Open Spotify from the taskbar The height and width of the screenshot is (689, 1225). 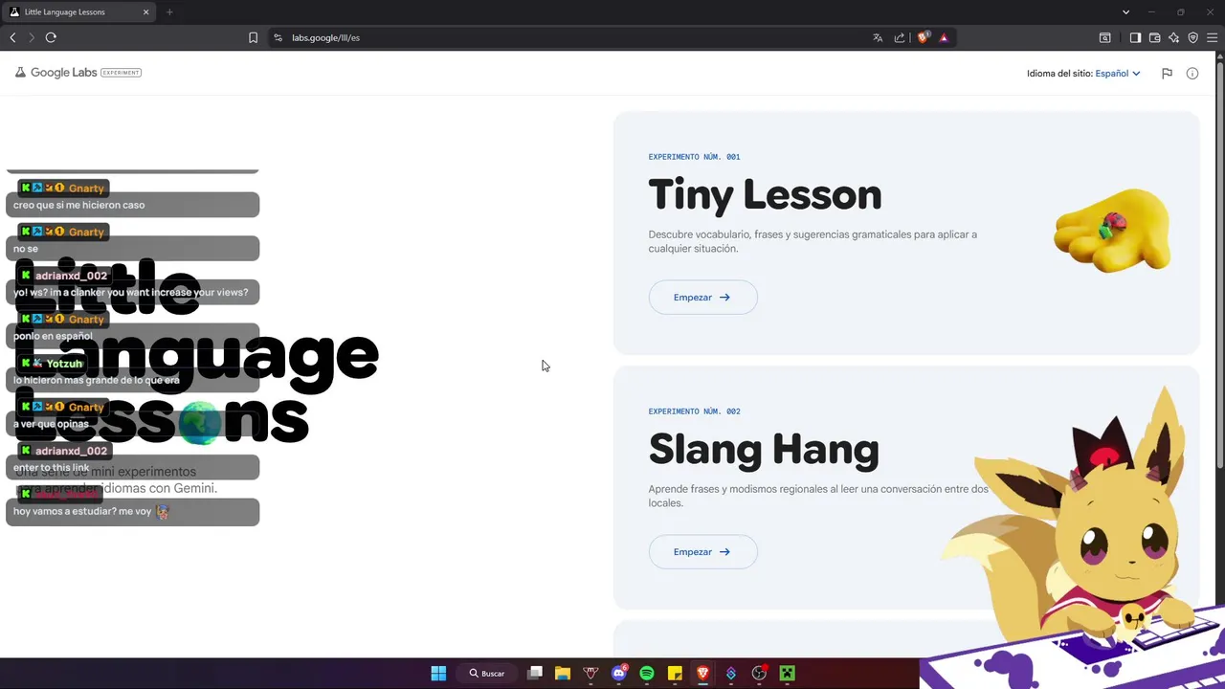click(x=647, y=674)
